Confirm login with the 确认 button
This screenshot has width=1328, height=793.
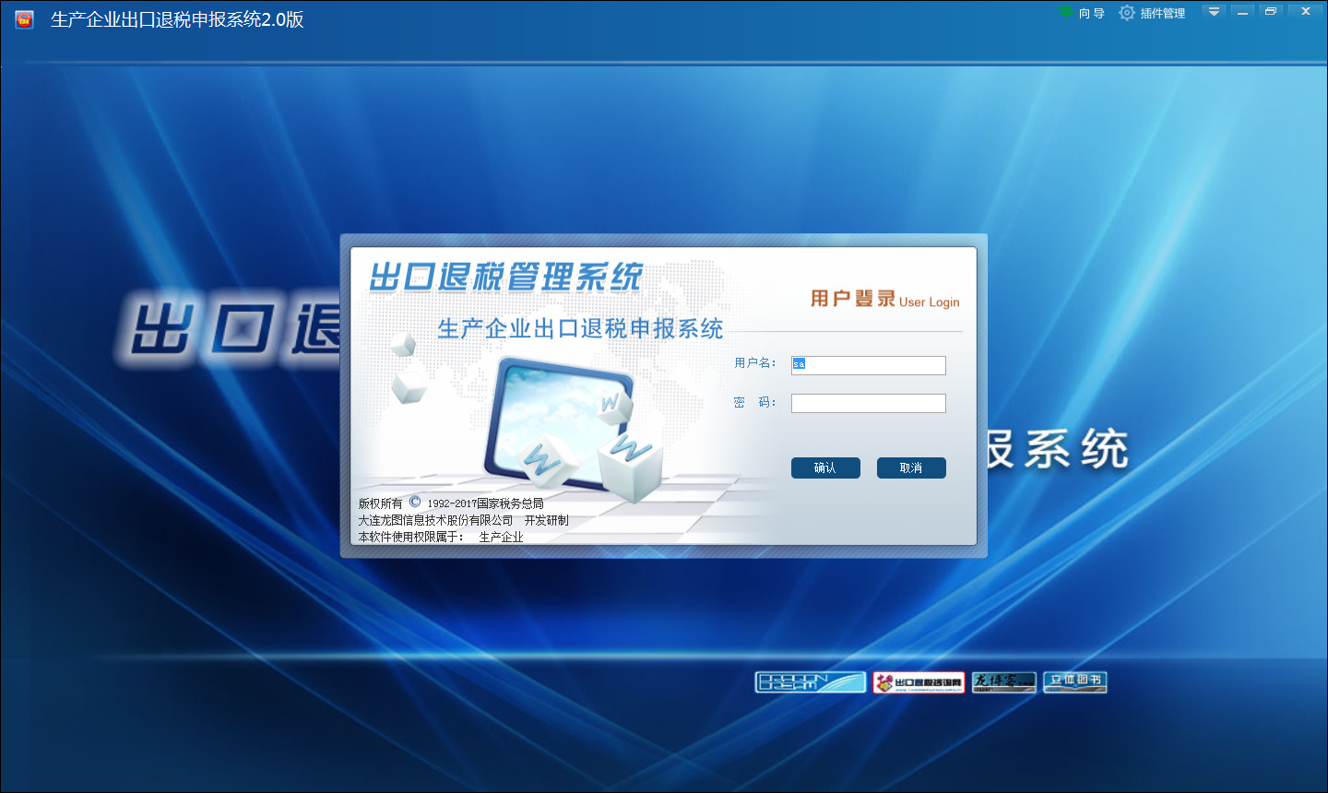(x=825, y=468)
